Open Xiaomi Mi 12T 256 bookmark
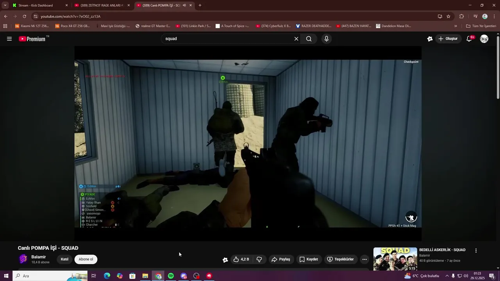This screenshot has width=500, height=281. tap(32, 26)
